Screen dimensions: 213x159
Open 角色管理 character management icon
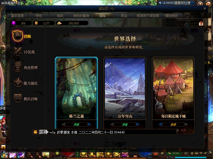coord(18,67)
